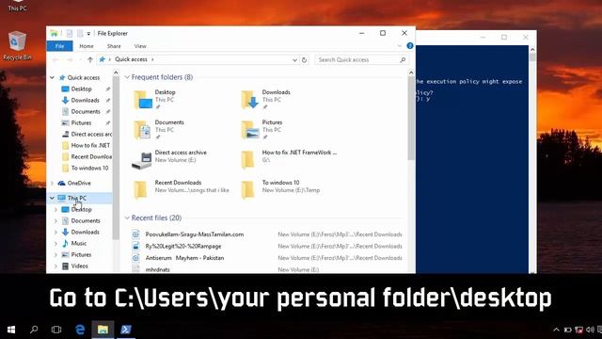
Task: Expand the ribbon chevron
Action: (x=399, y=46)
